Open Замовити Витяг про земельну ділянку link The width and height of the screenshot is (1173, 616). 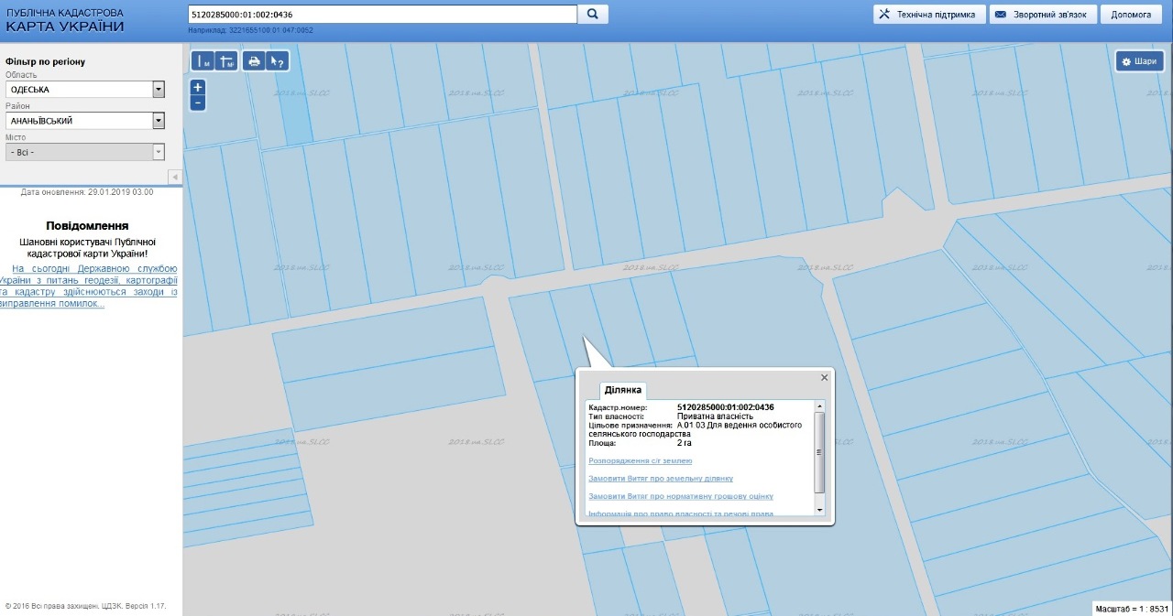tap(661, 479)
